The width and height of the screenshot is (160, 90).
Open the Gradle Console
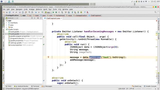click(x=150, y=86)
